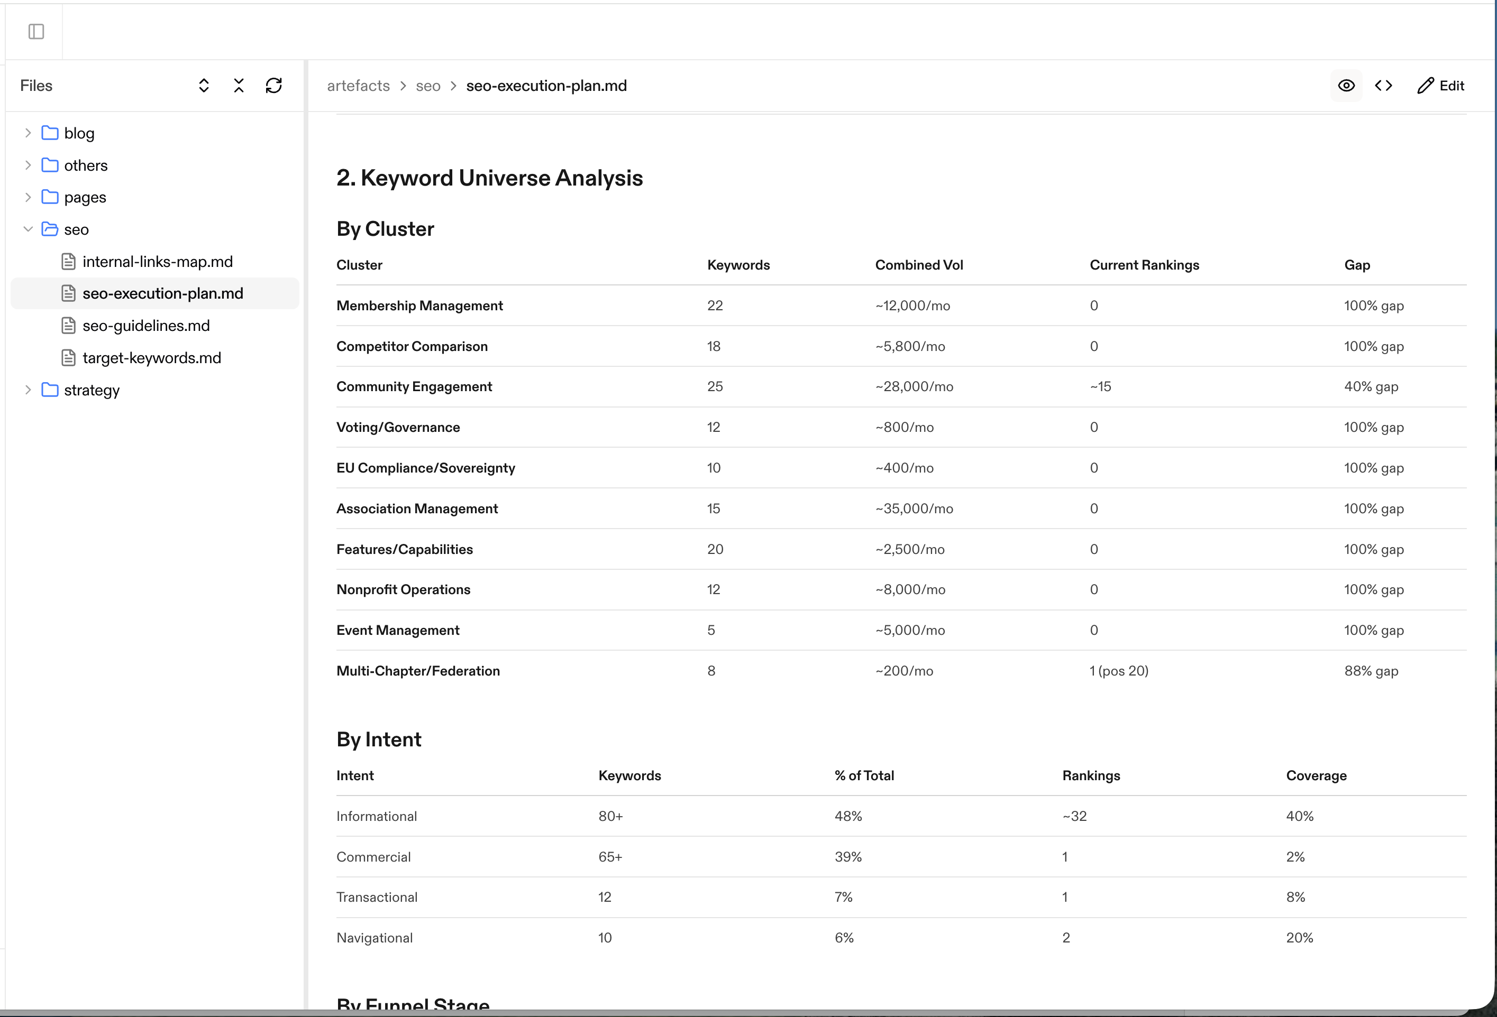
Task: Open internal-links-map.md file
Action: 157,262
